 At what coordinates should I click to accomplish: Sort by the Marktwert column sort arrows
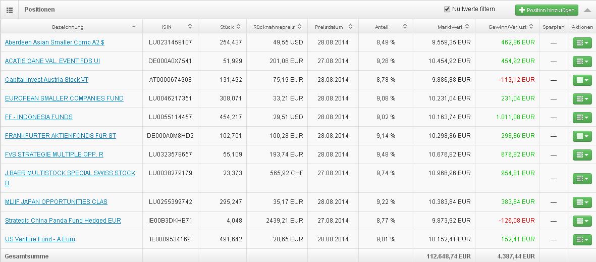[x=467, y=27]
